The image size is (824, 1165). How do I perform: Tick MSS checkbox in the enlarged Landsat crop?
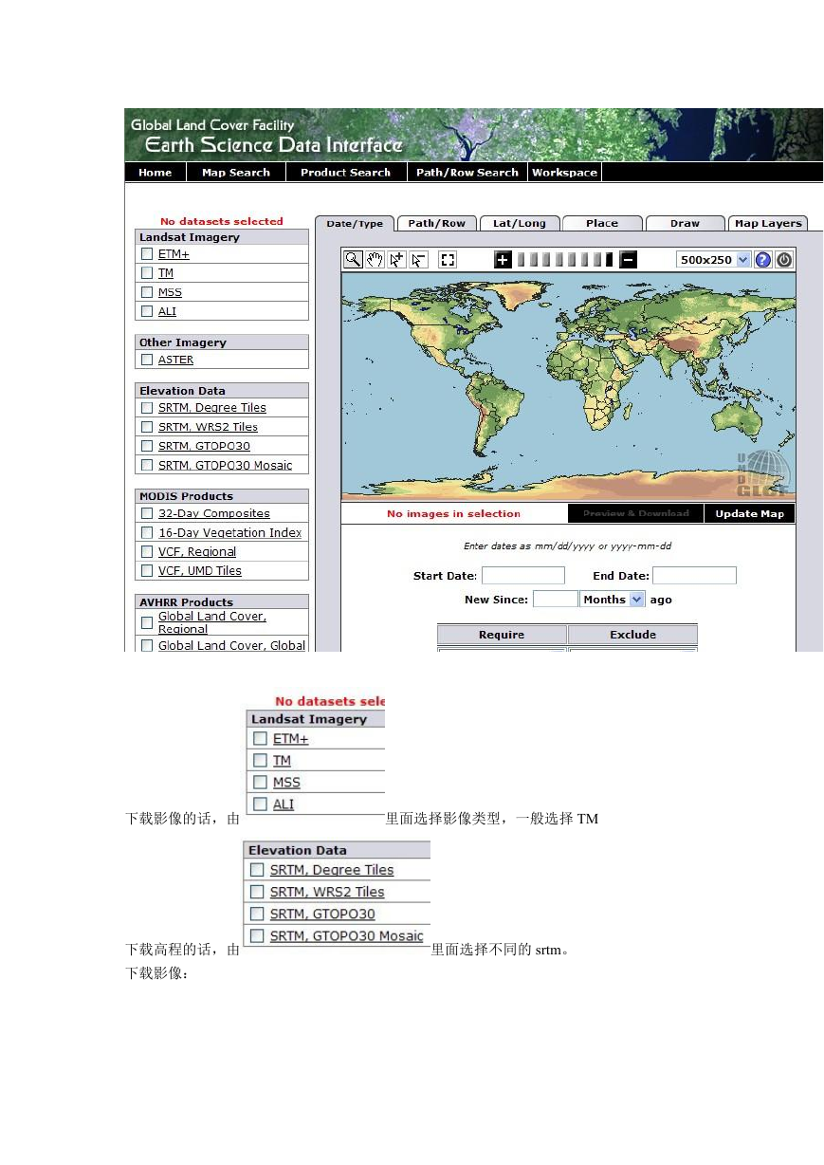260,783
